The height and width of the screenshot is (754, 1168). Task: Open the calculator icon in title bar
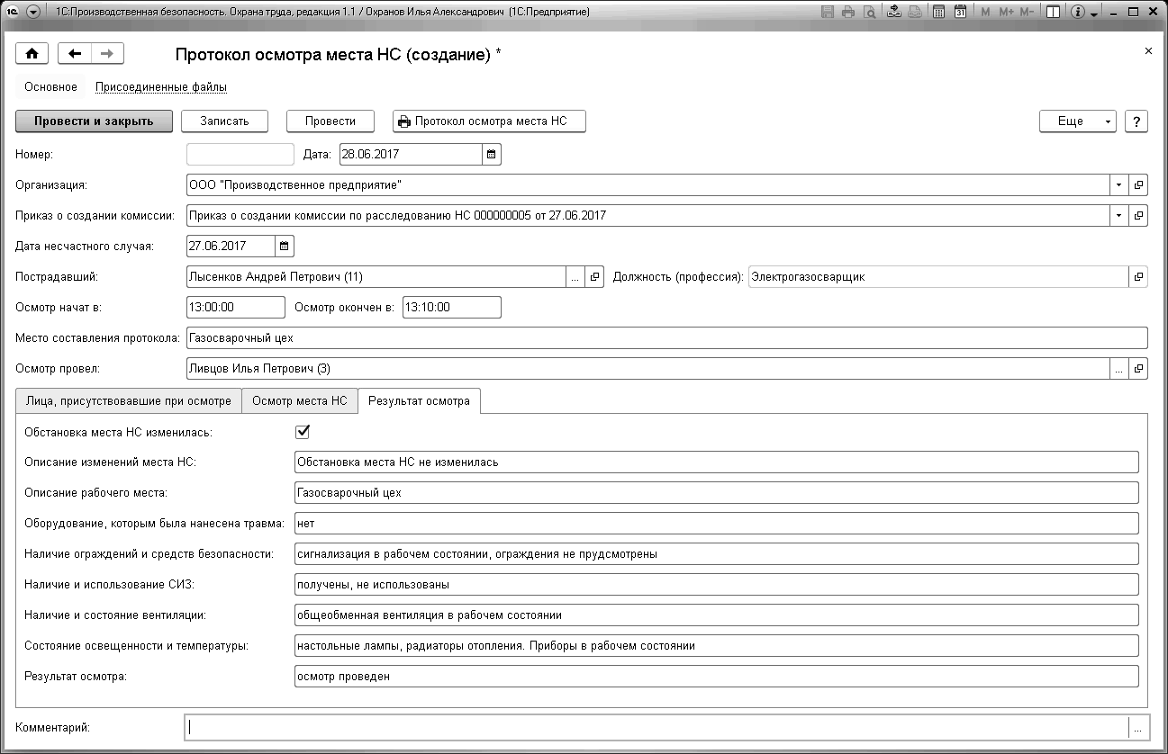point(939,13)
